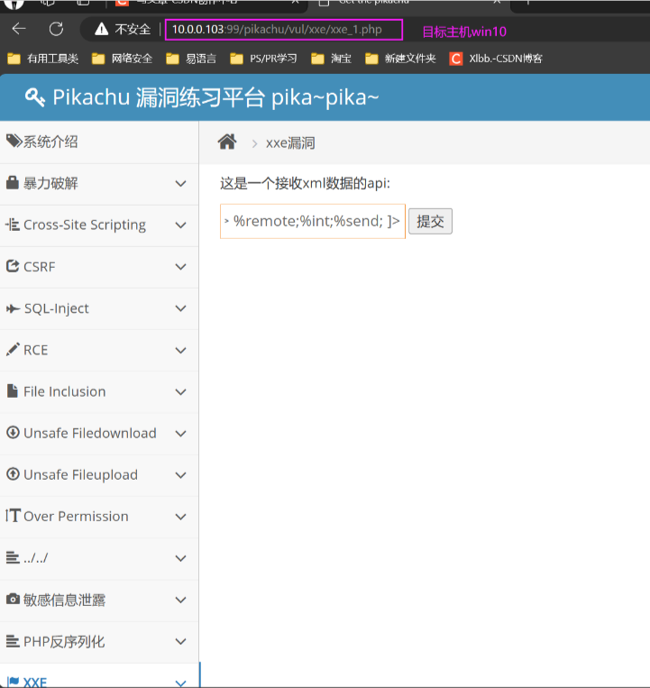Click the PHP反序列化 label
Image resolution: width=650 pixels, height=688 pixels.
[x=64, y=641]
